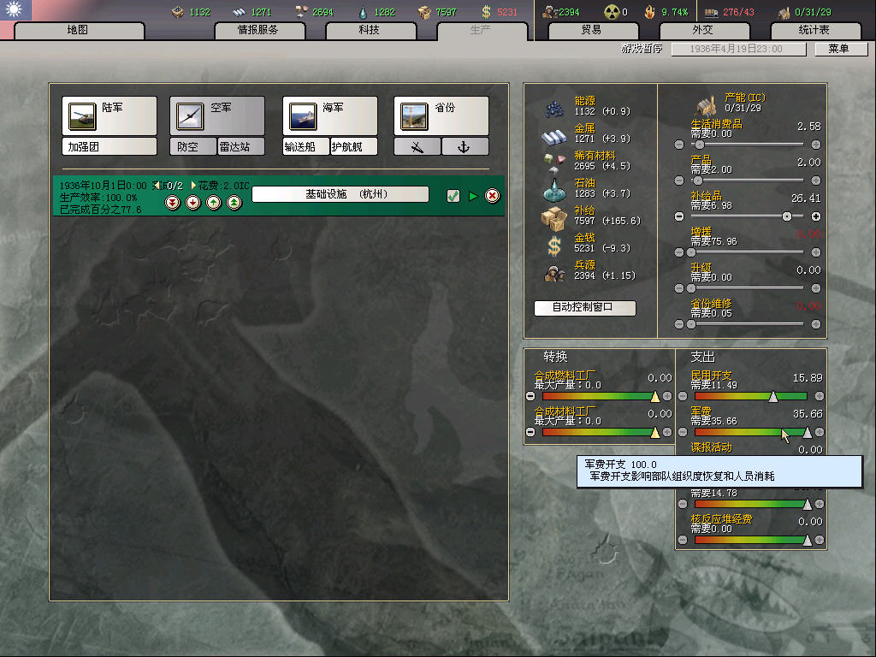876x657 pixels.
Task: Open the 自动控制窗口 button
Action: 585,308
